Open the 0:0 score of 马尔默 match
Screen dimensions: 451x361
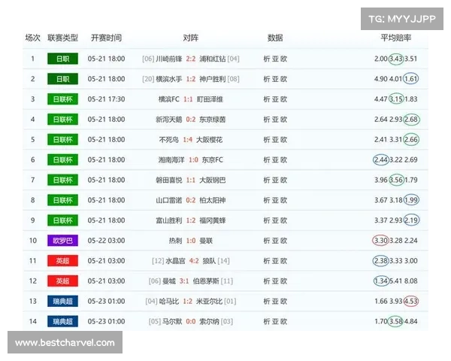(191, 321)
